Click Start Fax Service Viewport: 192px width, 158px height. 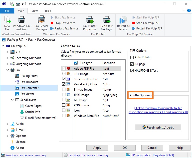63,17
